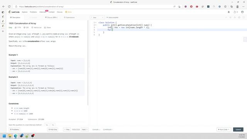The width and height of the screenshot is (247, 139).
Task: Open the notifications bell icon
Action: [x=229, y=12]
